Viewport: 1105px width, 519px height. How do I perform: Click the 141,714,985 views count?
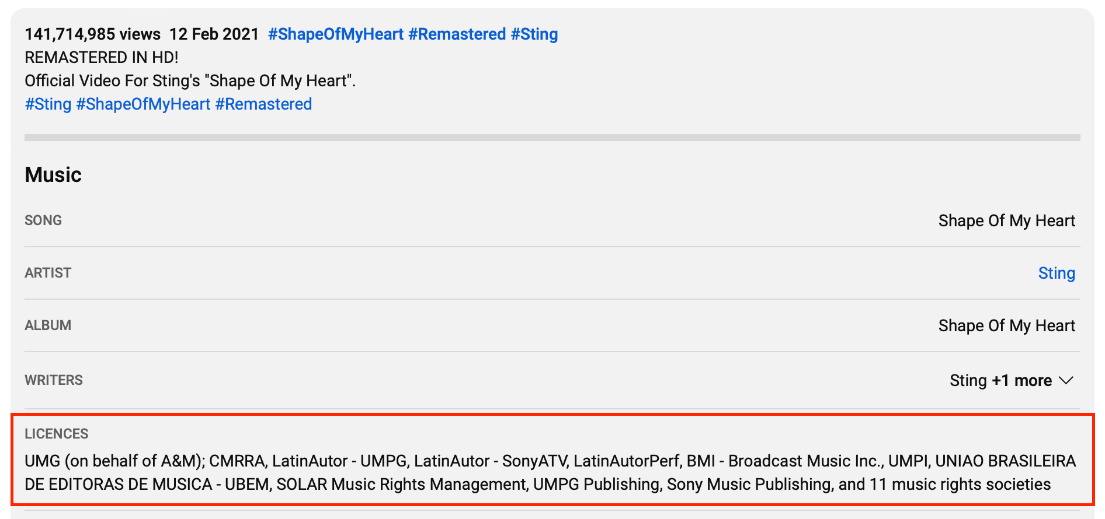point(92,34)
